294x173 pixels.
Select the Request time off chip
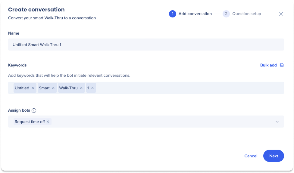30,122
